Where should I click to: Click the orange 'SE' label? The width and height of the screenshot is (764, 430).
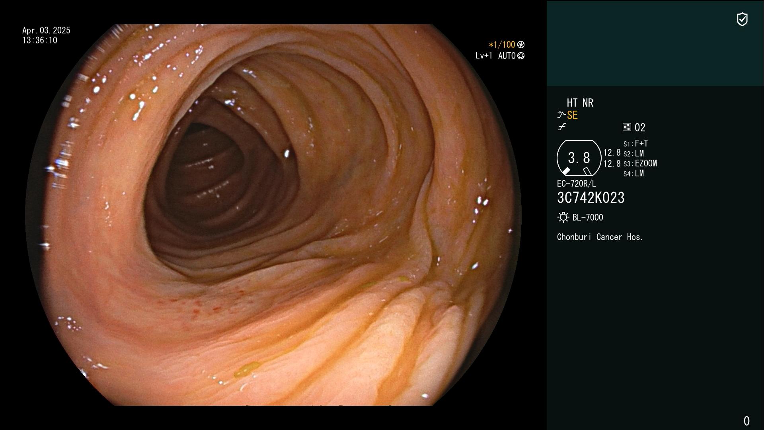(572, 115)
